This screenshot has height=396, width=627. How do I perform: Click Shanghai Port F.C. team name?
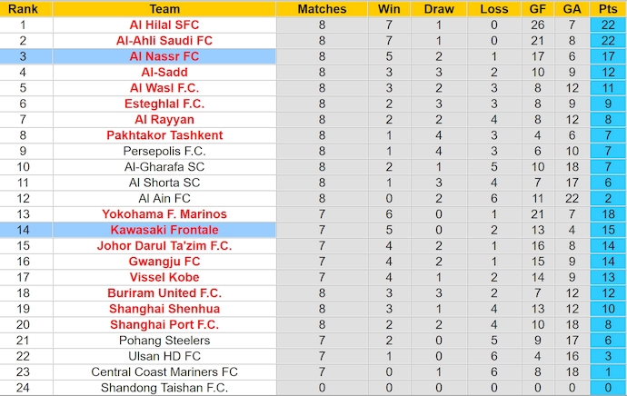(164, 324)
